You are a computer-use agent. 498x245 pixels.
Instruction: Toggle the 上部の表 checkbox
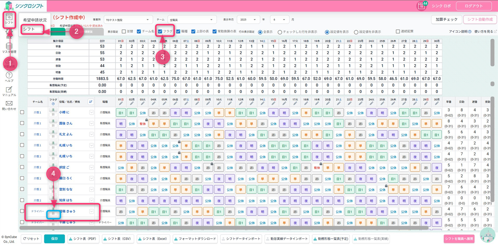coord(193,31)
